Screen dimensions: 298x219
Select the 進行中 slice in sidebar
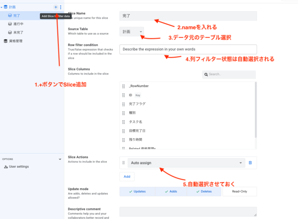[19, 24]
